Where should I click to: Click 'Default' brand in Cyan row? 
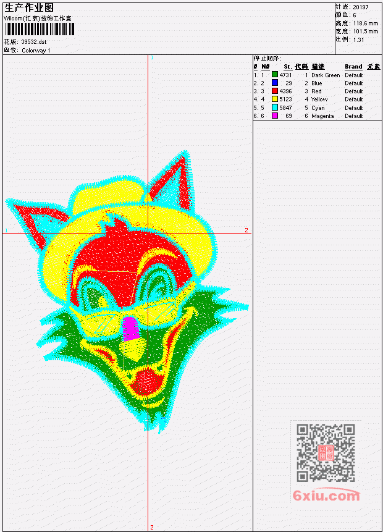354,108
